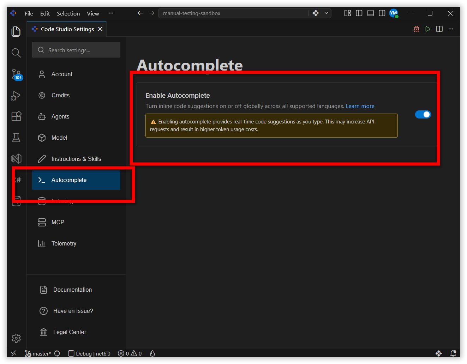The height and width of the screenshot is (364, 467).
Task: Open the Search view in activity bar
Action: point(16,53)
